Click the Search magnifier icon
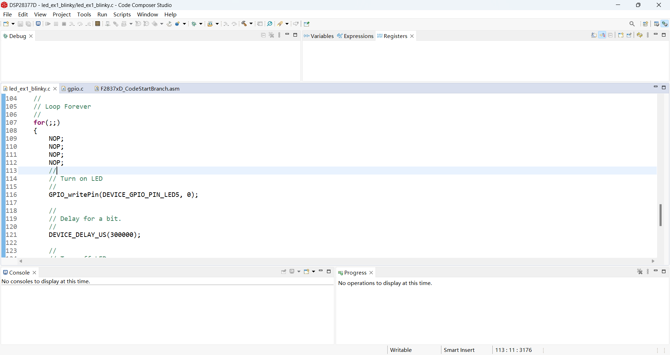 [632, 24]
